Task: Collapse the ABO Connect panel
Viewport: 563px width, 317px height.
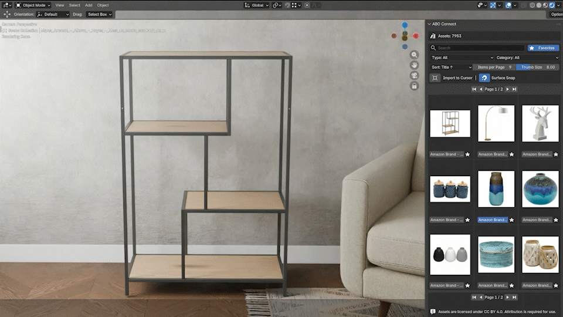Action: pyautogui.click(x=429, y=24)
